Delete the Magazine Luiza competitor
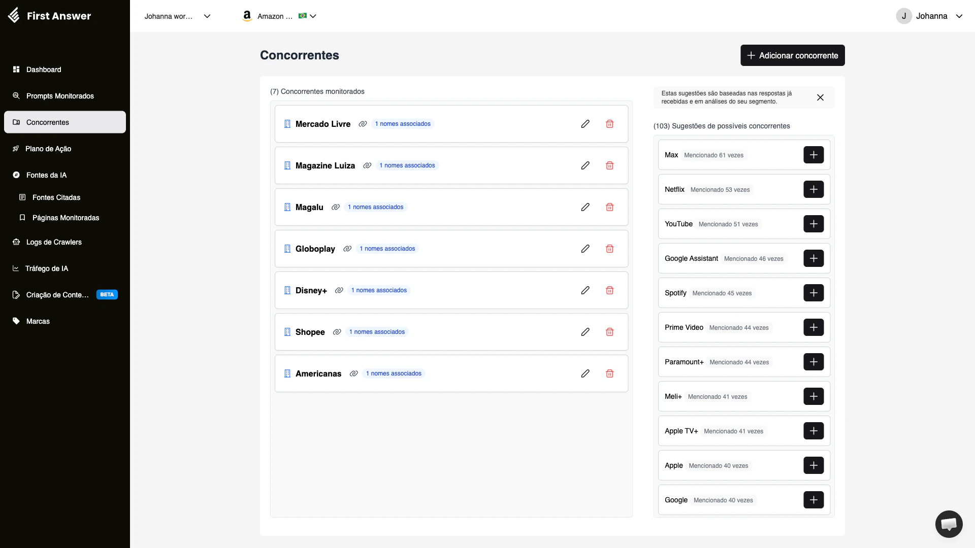Screen dimensions: 975x548 point(609,165)
